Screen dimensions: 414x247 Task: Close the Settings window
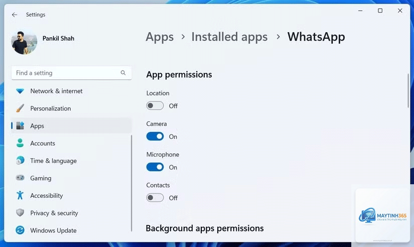click(x=400, y=11)
